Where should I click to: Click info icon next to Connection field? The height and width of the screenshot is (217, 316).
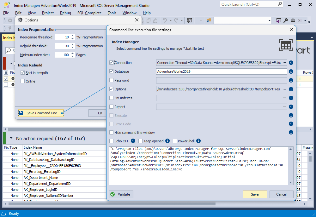coord(291,63)
